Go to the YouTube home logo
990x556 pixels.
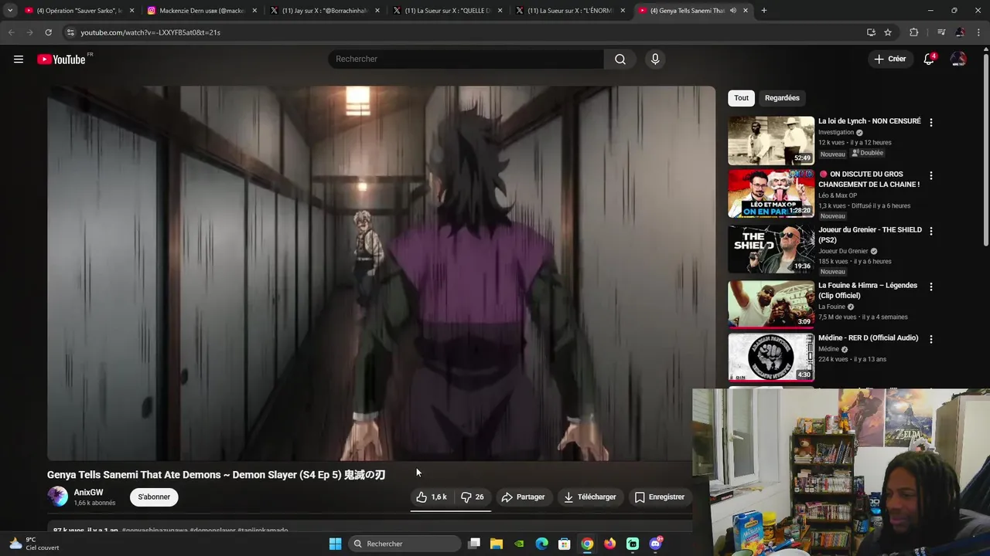[61, 59]
